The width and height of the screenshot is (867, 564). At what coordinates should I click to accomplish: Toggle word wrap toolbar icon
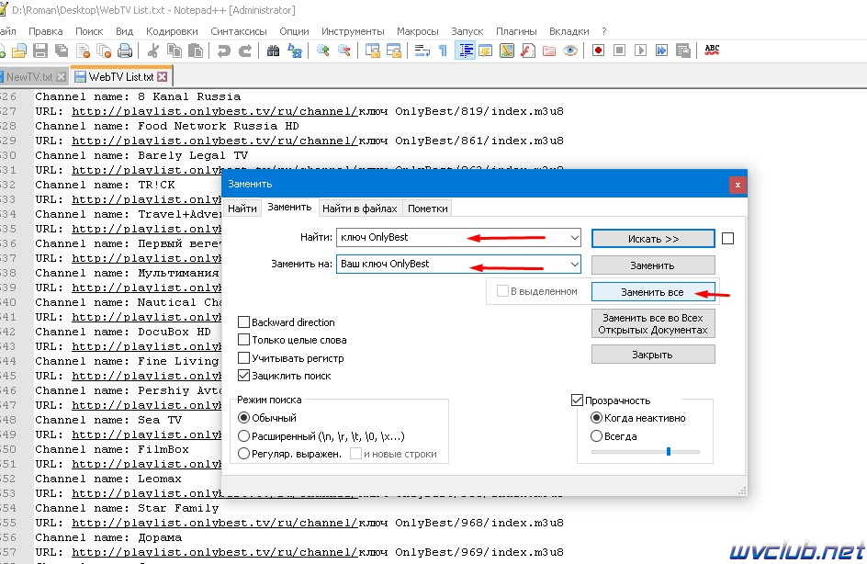[x=422, y=51]
